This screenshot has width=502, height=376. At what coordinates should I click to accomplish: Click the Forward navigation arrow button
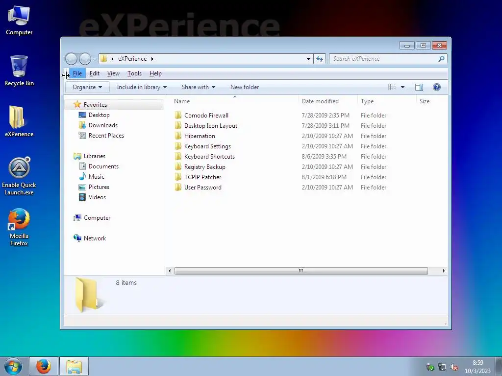(85, 59)
